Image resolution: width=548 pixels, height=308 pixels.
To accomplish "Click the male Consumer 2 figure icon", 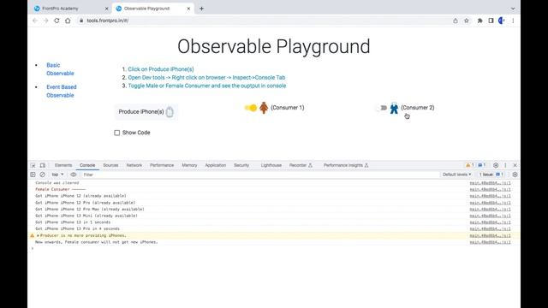I will click(394, 108).
